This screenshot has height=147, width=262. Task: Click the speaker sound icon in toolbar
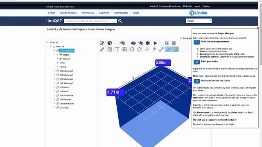pyautogui.click(x=133, y=43)
